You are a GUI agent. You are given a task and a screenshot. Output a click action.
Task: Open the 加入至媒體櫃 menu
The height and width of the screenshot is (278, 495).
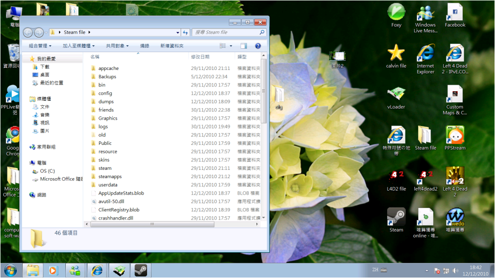(78, 46)
